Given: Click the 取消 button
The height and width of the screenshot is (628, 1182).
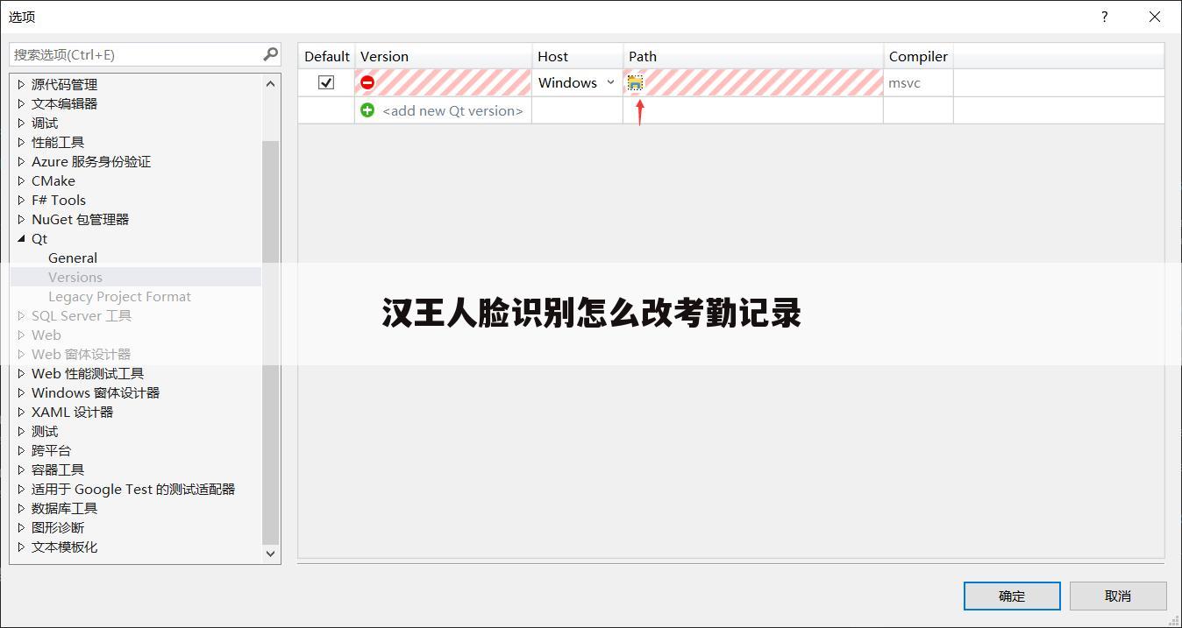Looking at the screenshot, I should (1118, 596).
